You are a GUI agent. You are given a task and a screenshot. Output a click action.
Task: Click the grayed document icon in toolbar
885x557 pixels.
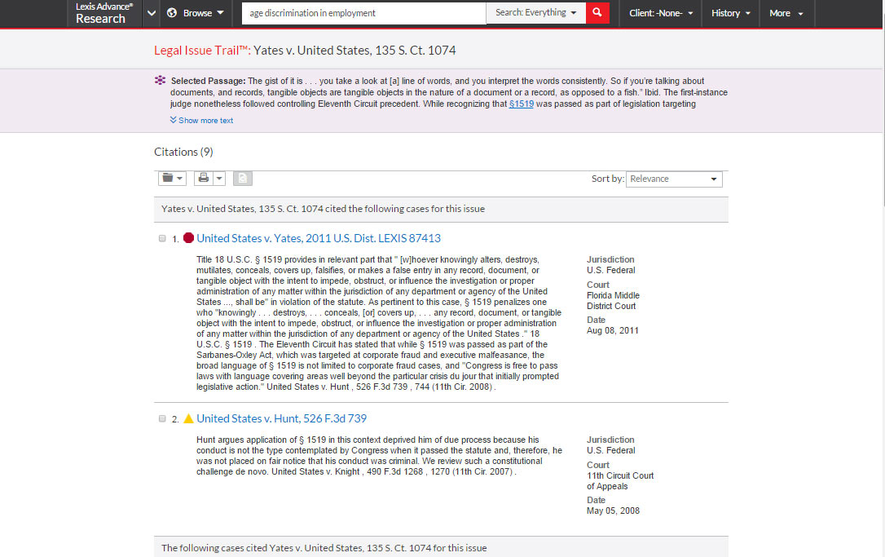coord(242,179)
